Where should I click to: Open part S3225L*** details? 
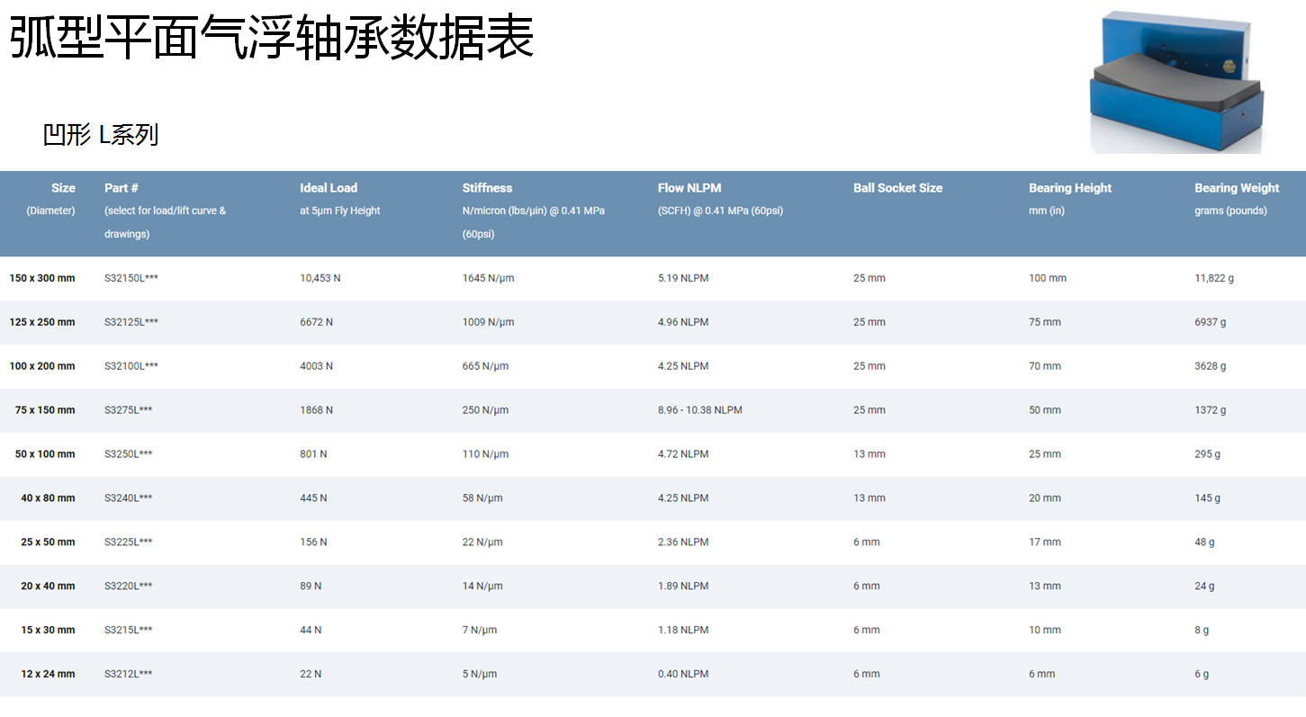coord(128,542)
